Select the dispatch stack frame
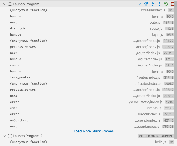 [x=17, y=28]
